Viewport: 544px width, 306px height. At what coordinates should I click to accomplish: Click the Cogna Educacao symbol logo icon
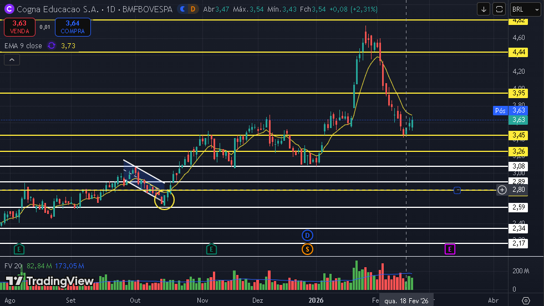coord(9,9)
